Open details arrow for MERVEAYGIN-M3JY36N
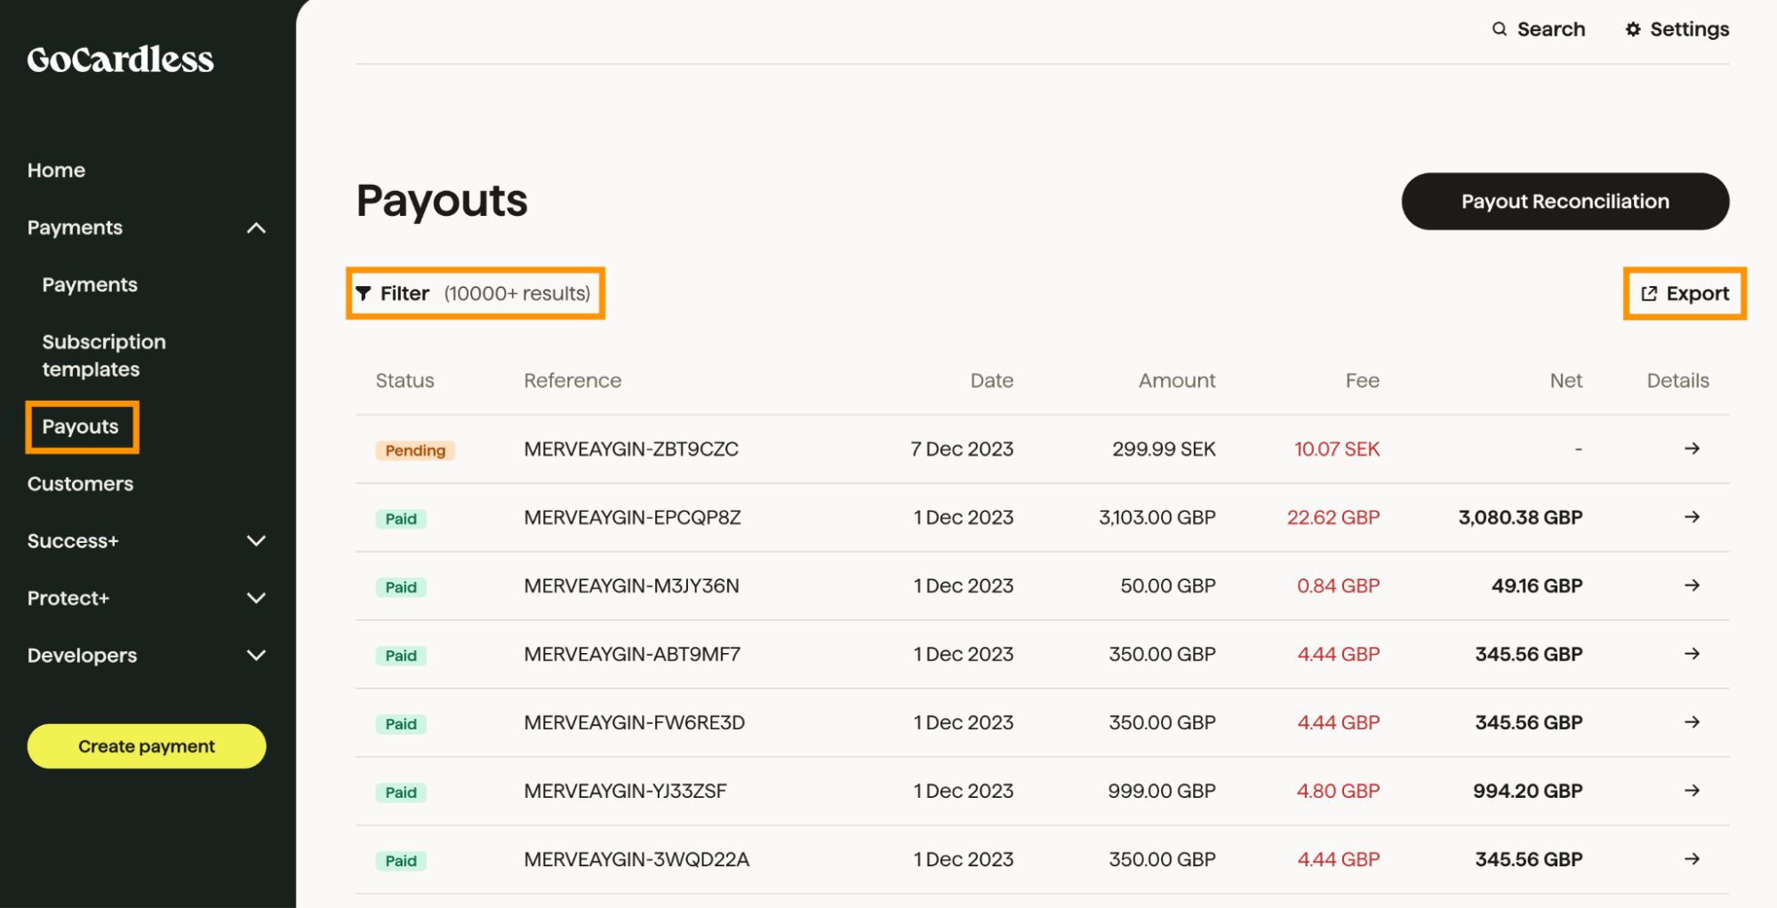This screenshot has height=908, width=1777. tap(1693, 585)
